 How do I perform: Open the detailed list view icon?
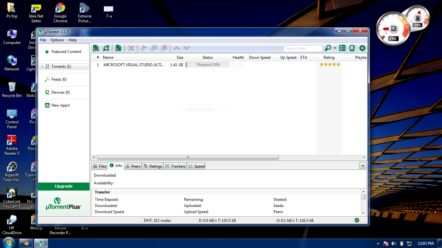click(342, 48)
